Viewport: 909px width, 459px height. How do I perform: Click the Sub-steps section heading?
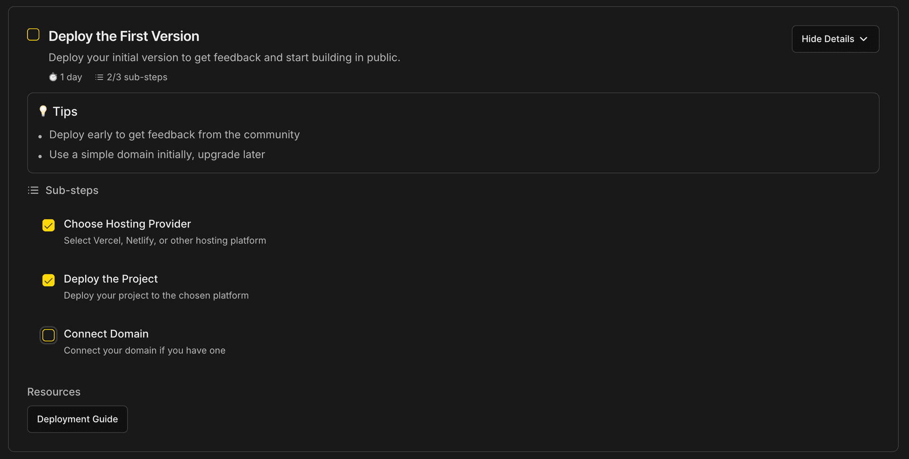tap(72, 190)
